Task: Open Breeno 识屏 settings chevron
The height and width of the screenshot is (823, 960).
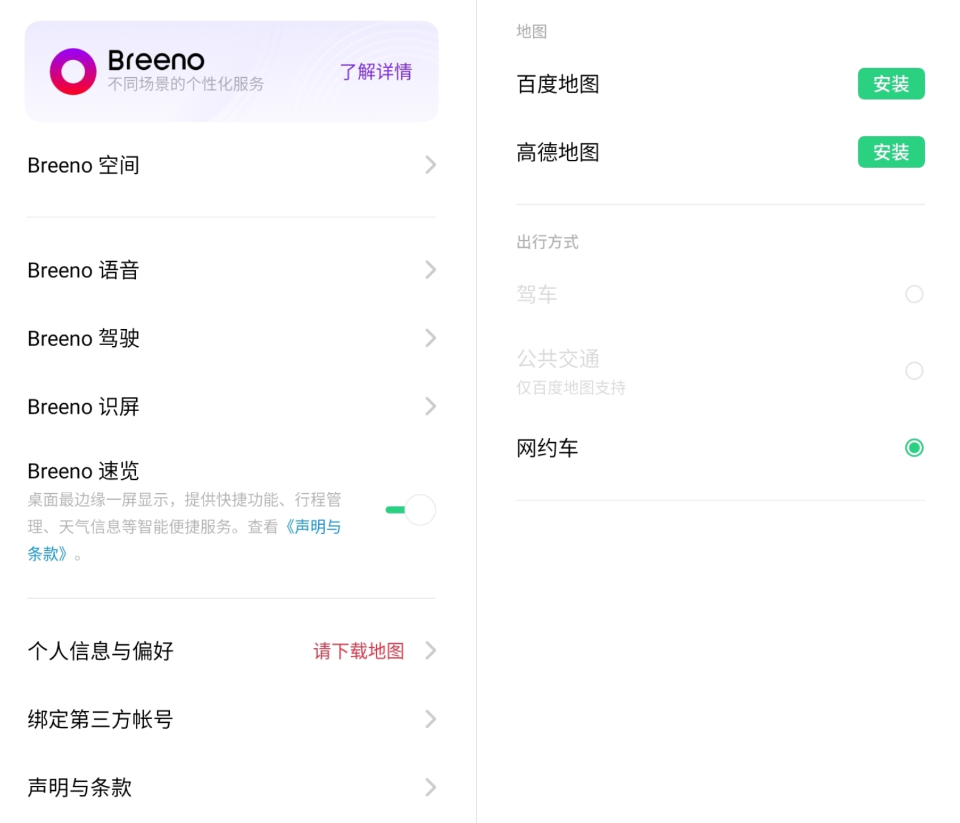Action: tap(431, 406)
